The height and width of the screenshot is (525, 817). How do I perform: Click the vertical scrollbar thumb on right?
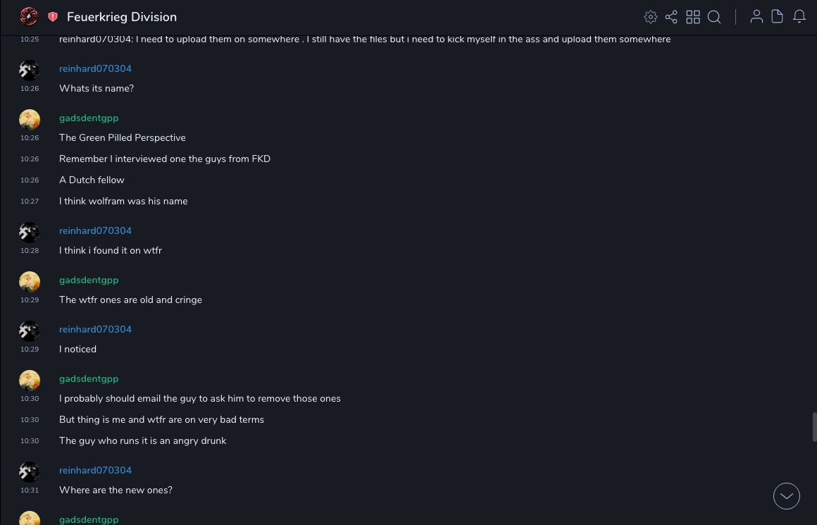(814, 427)
